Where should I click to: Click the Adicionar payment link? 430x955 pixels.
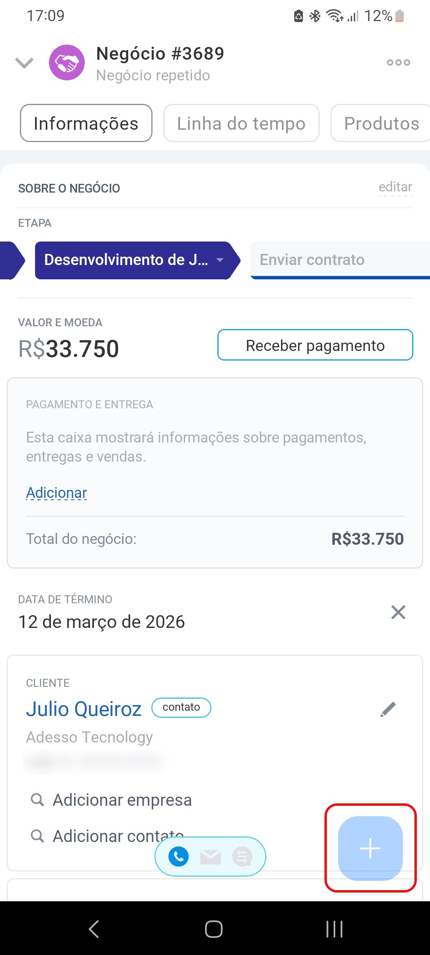click(57, 493)
